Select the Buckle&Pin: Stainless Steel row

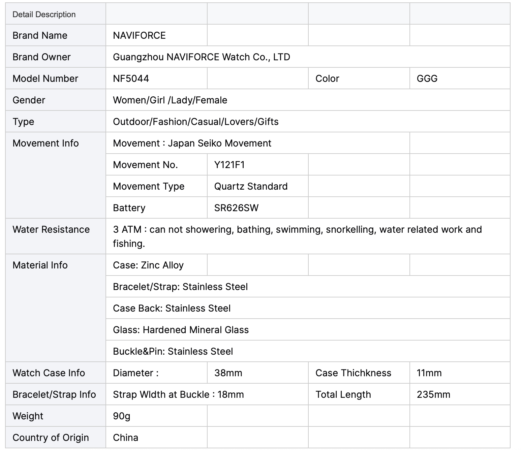tap(308, 351)
